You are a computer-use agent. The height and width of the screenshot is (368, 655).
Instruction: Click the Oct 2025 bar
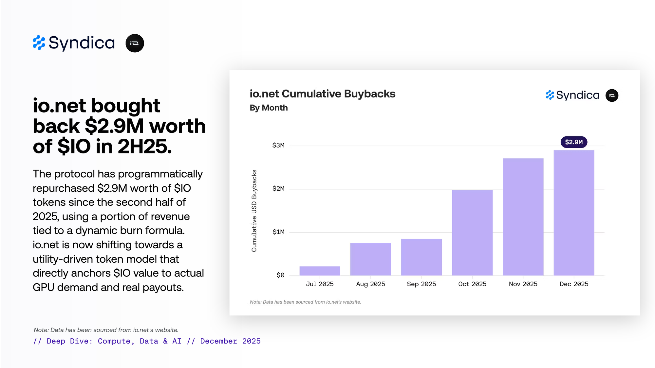coord(472,232)
